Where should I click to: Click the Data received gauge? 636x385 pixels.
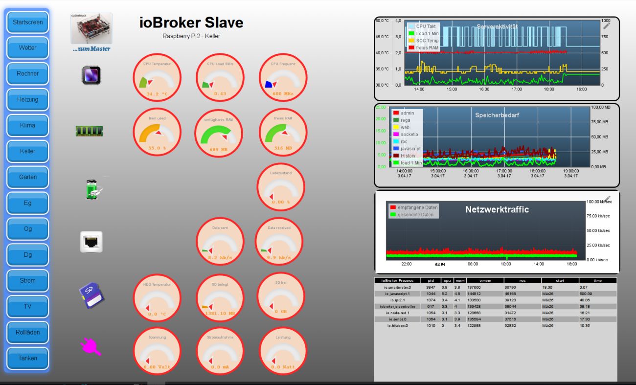click(x=279, y=242)
